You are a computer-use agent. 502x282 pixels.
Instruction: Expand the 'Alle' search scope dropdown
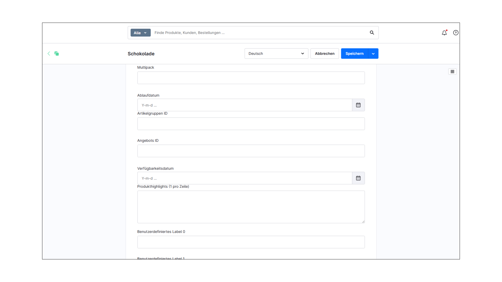point(140,33)
